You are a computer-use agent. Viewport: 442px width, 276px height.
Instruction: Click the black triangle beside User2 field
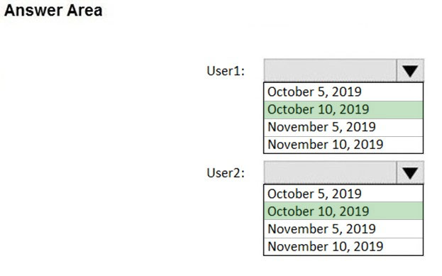(x=410, y=173)
